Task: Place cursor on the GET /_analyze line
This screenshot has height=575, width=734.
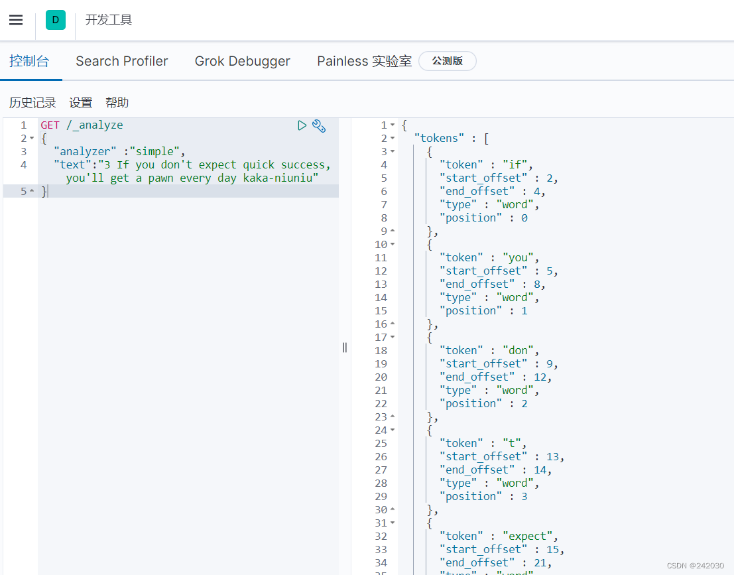Action: point(82,125)
